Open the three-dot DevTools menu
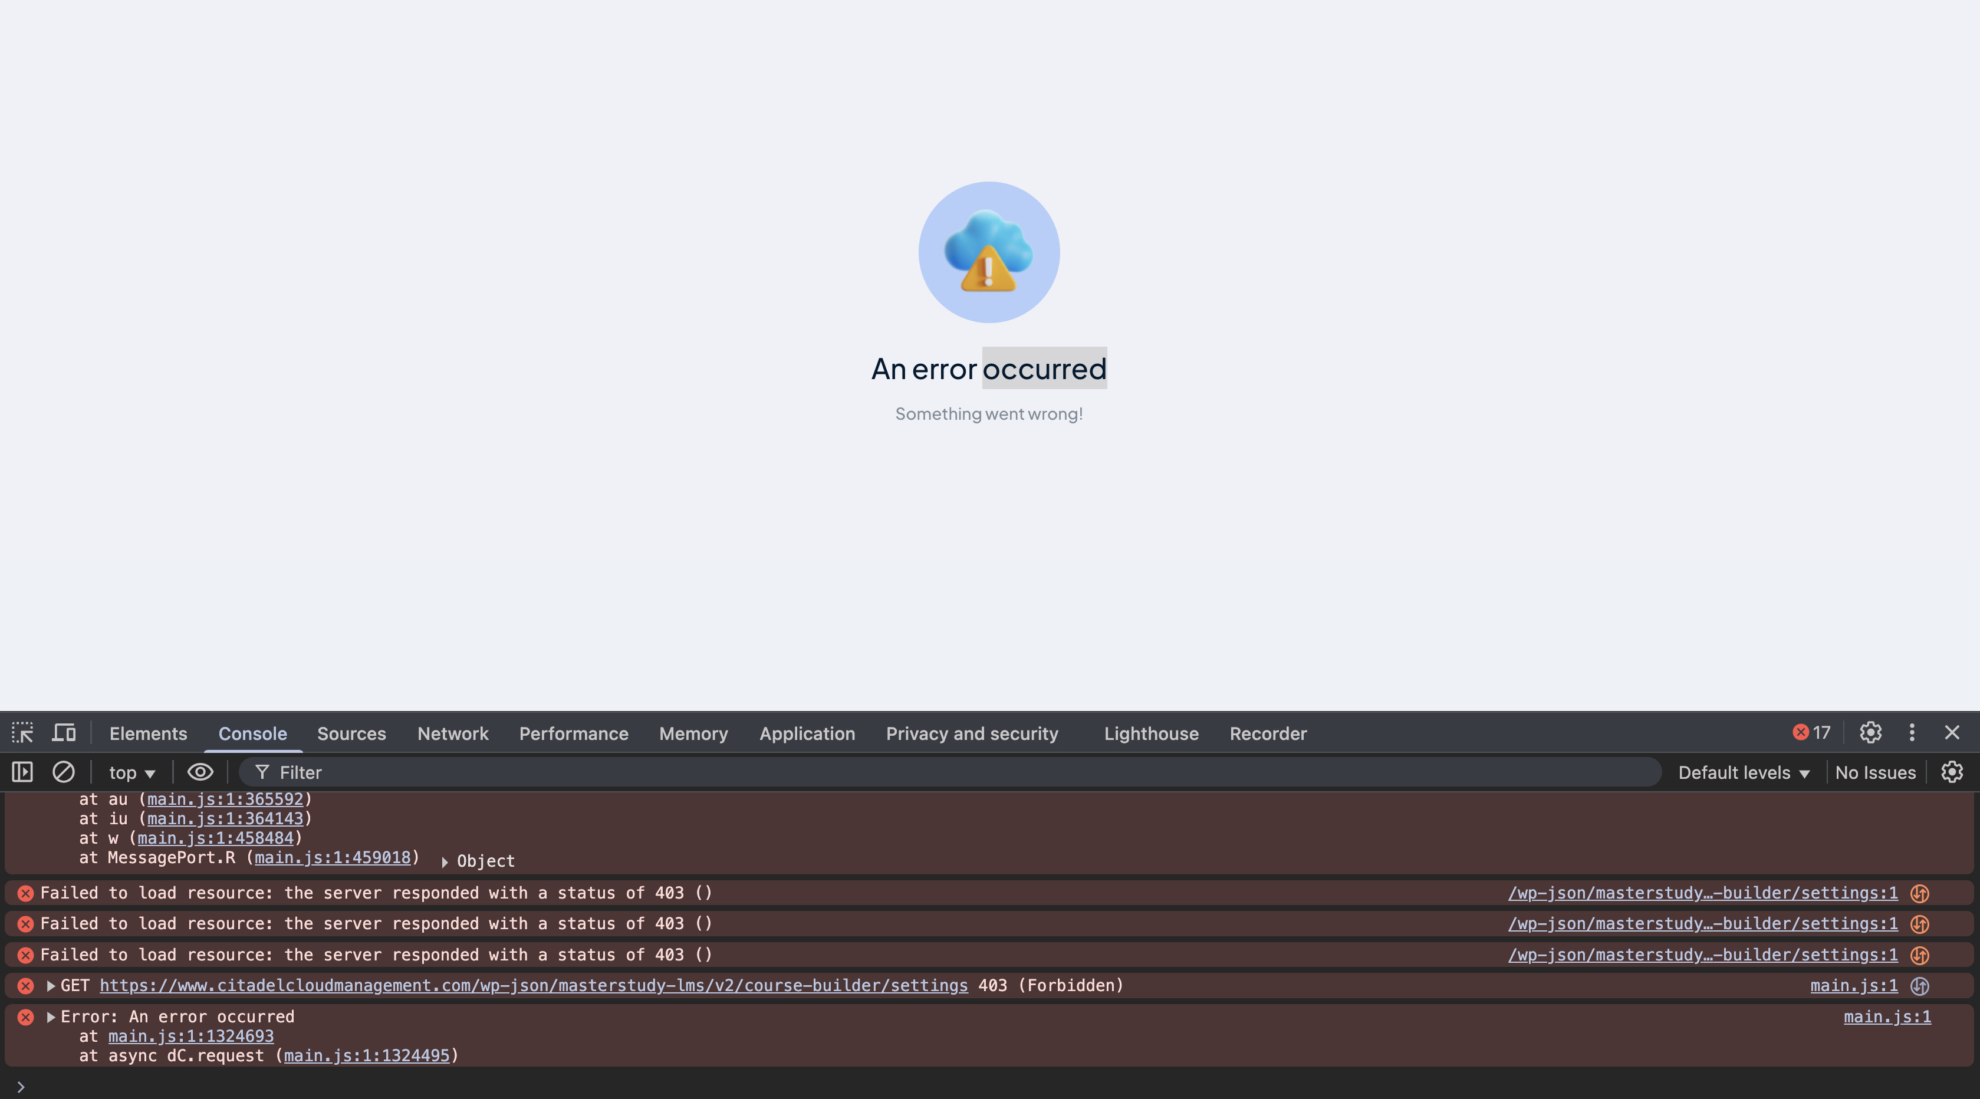 pyautogui.click(x=1912, y=732)
